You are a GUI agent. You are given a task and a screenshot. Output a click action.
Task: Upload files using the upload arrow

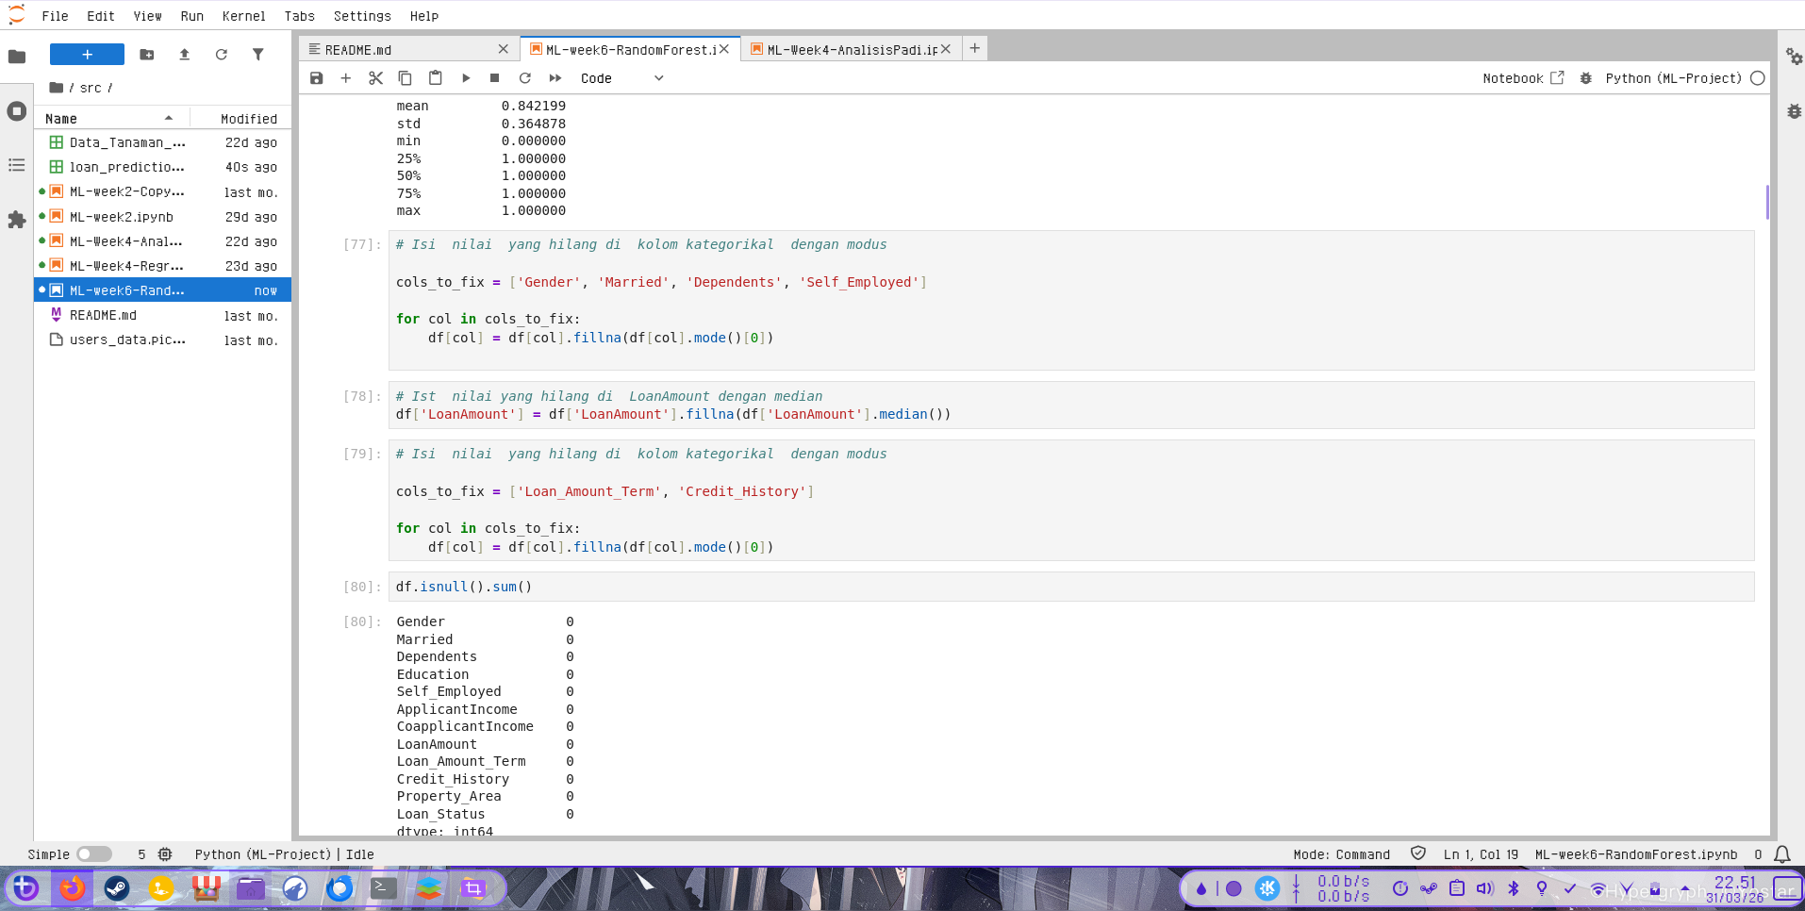point(185,55)
